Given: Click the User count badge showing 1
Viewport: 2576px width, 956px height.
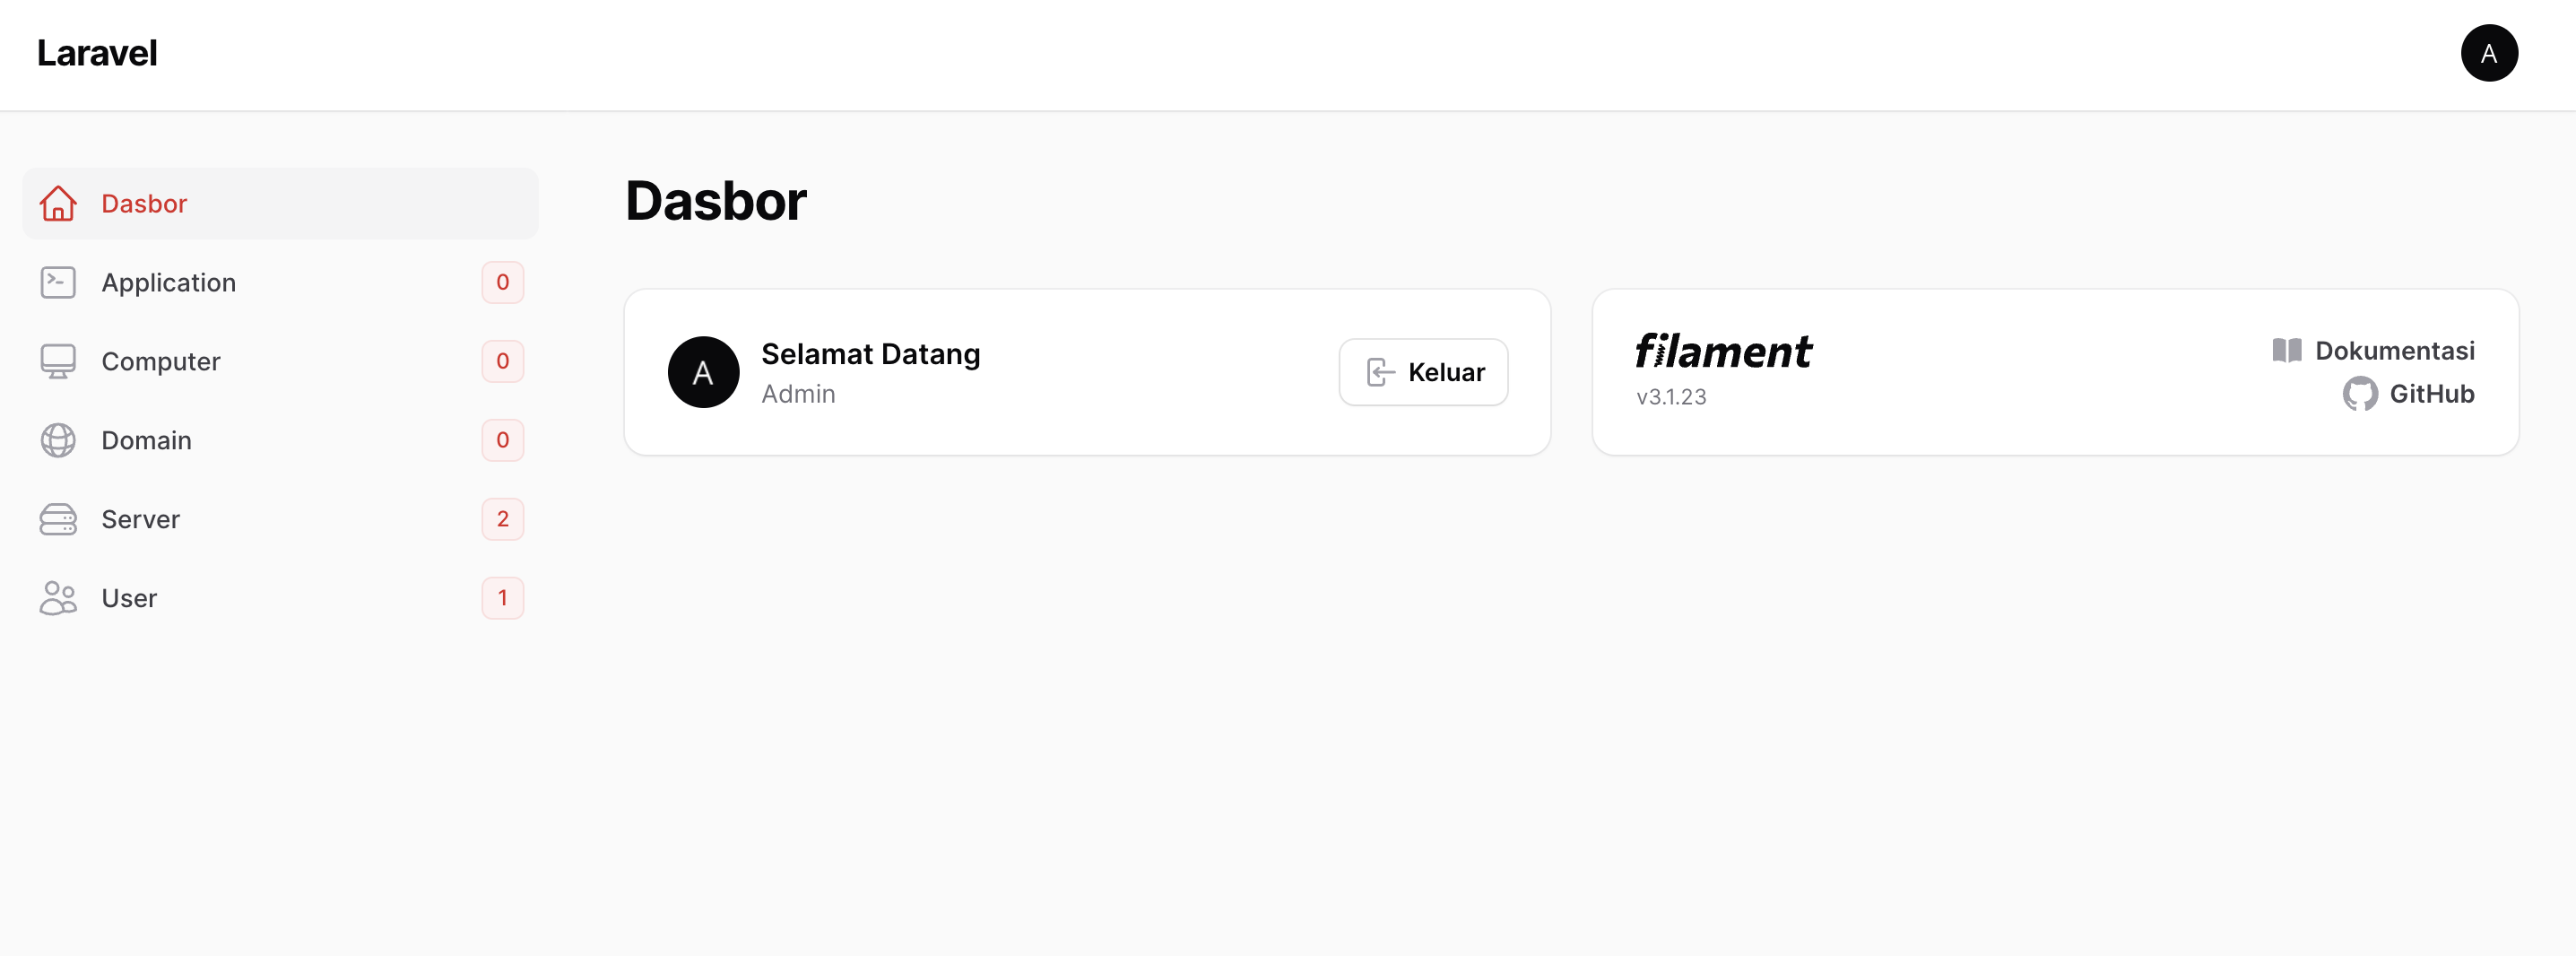Looking at the screenshot, I should tap(502, 598).
